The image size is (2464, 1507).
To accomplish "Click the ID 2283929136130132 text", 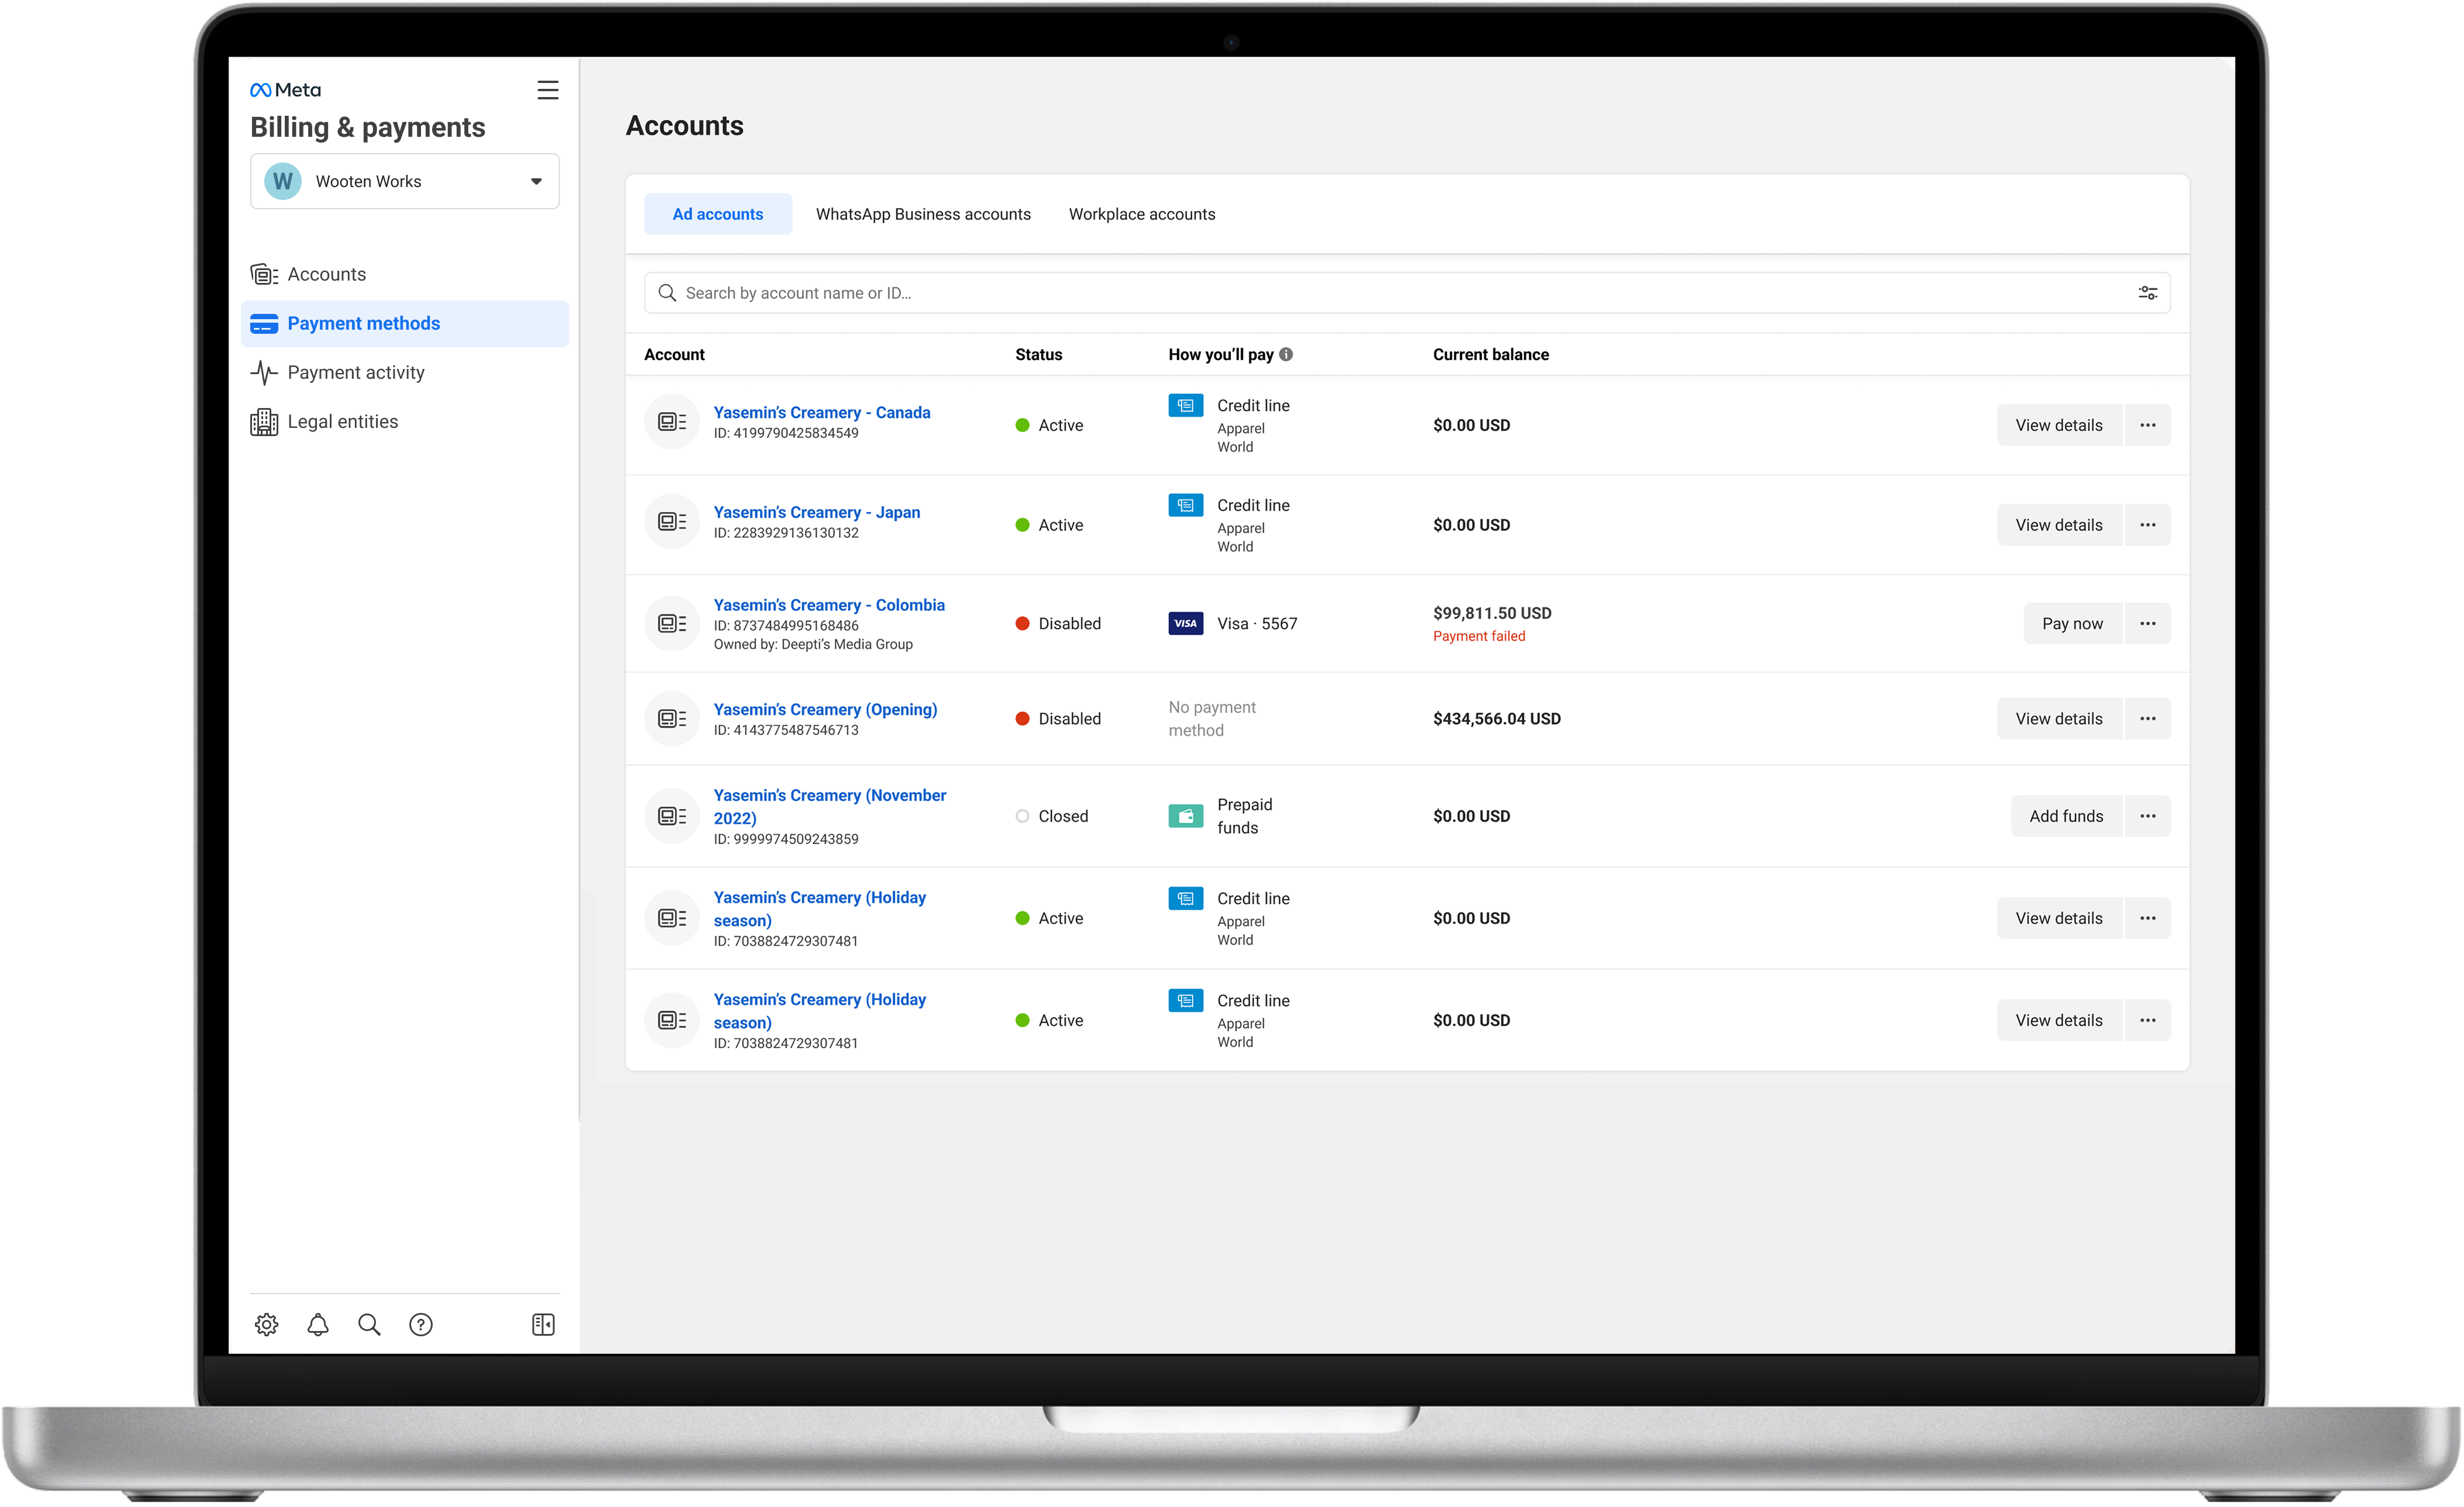I will pos(786,533).
